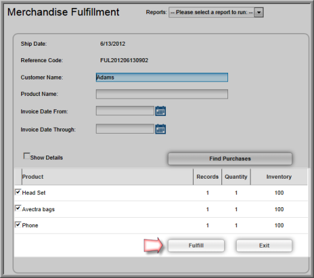314x278 pixels.
Task: Click the Invoice Date From text field
Action: [x=125, y=111]
